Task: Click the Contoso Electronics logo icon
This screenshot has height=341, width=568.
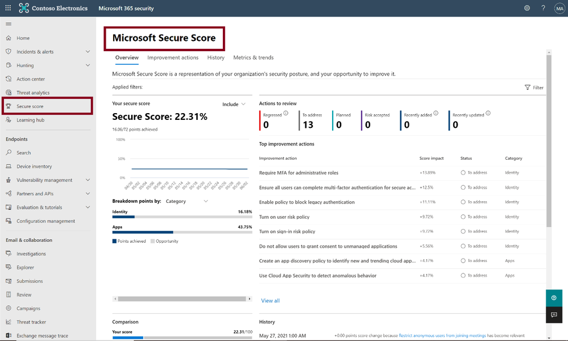Action: (x=23, y=8)
